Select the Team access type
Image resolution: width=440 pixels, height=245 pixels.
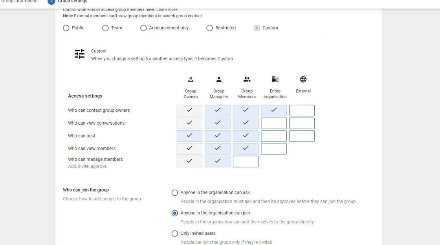click(x=105, y=28)
